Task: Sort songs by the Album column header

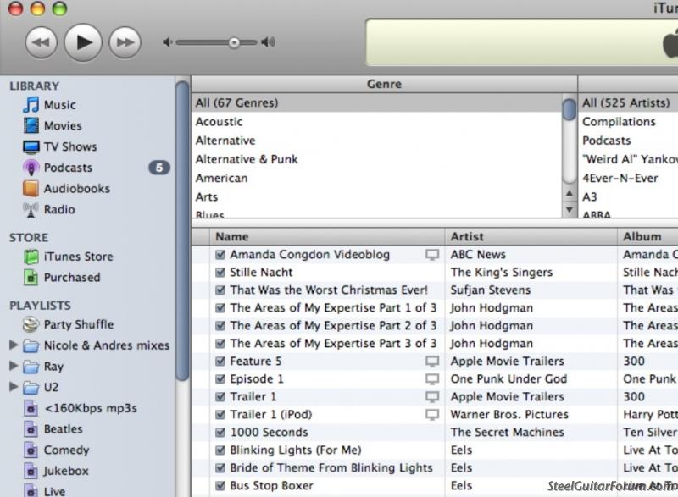Action: [x=647, y=236]
